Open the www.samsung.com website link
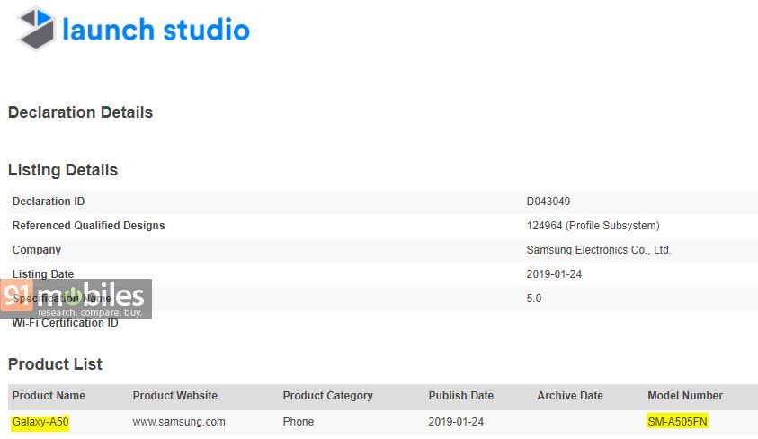The width and height of the screenshot is (758, 439). [179, 422]
